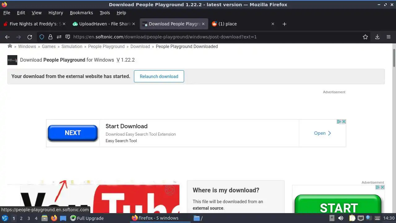
Task: Open the Edit menu
Action: coord(21,13)
